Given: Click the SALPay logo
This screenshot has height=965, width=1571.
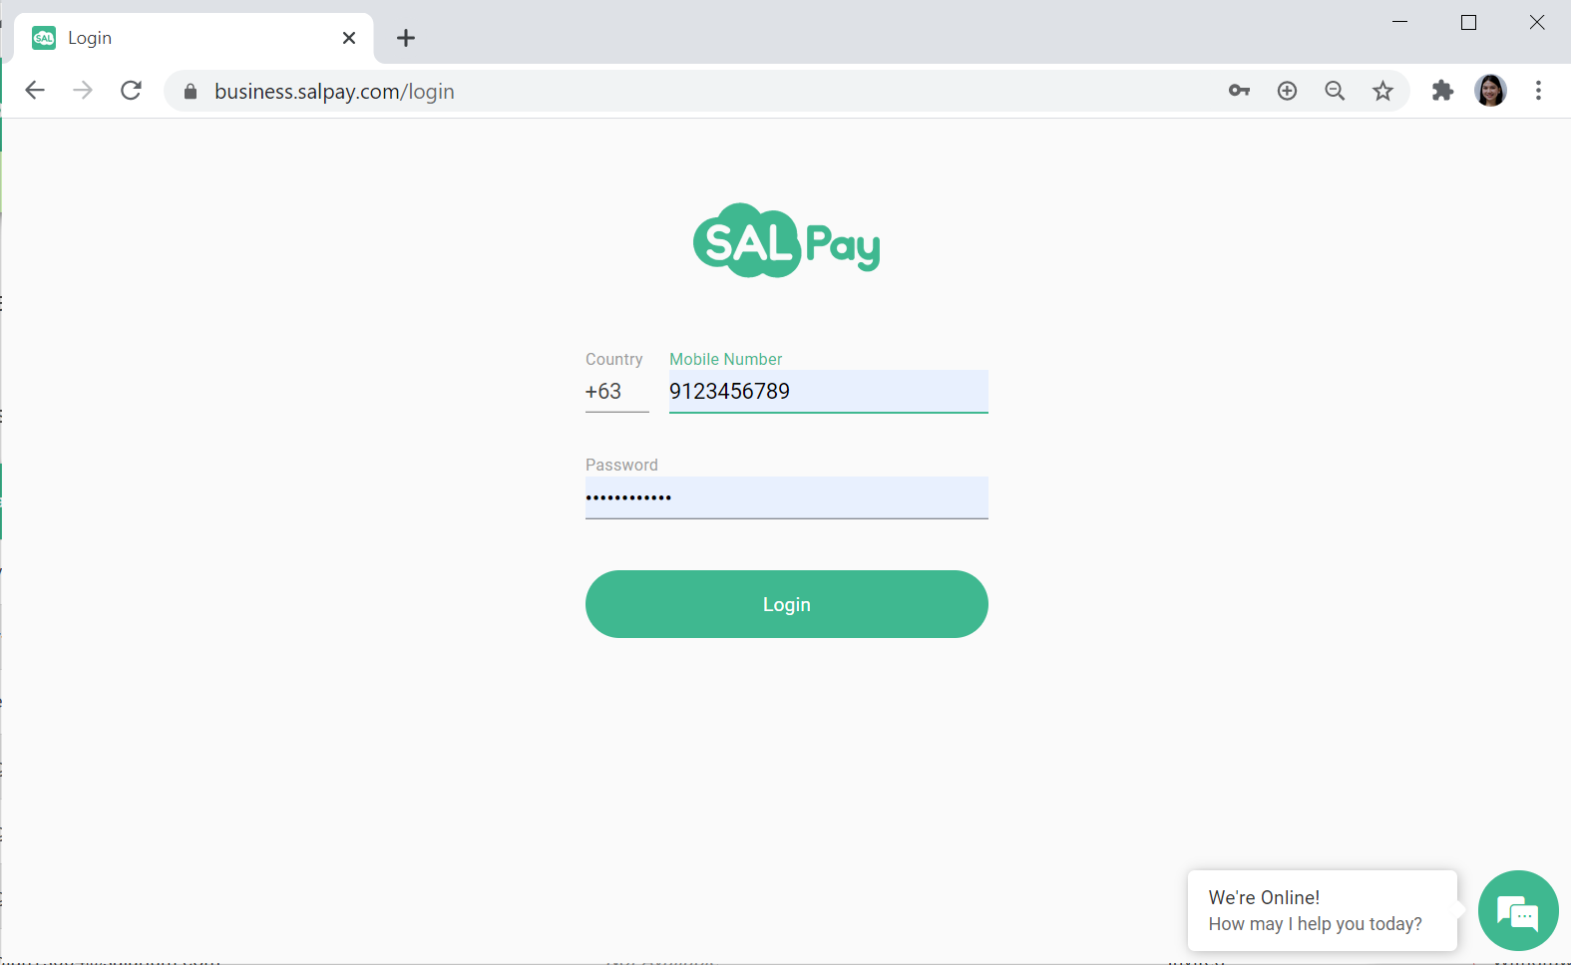Looking at the screenshot, I should coord(786,240).
